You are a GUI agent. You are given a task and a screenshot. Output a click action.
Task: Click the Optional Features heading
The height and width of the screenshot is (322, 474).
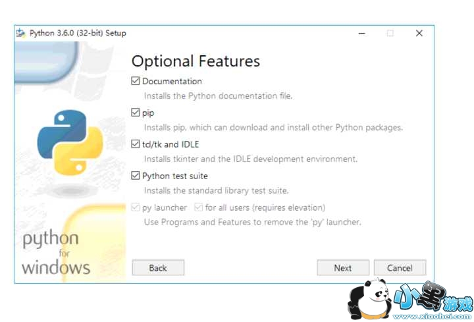pos(196,61)
